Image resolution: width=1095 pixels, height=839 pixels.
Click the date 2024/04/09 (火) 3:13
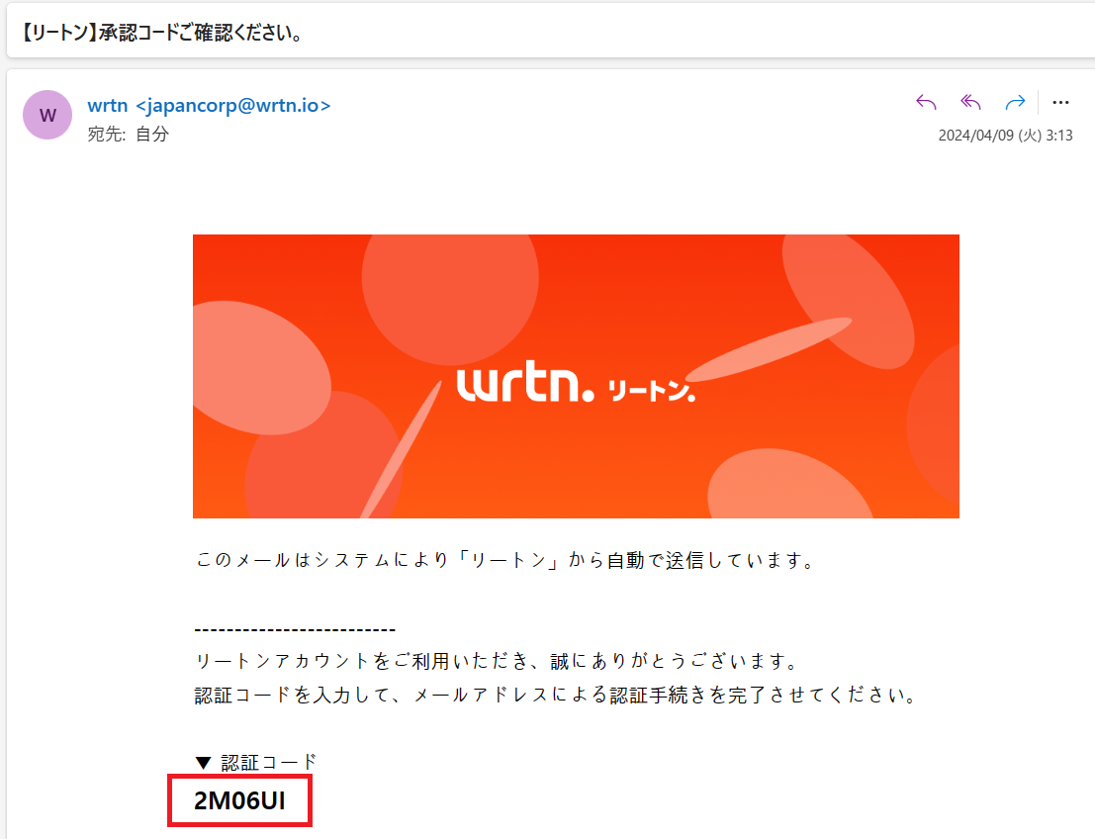(1005, 136)
